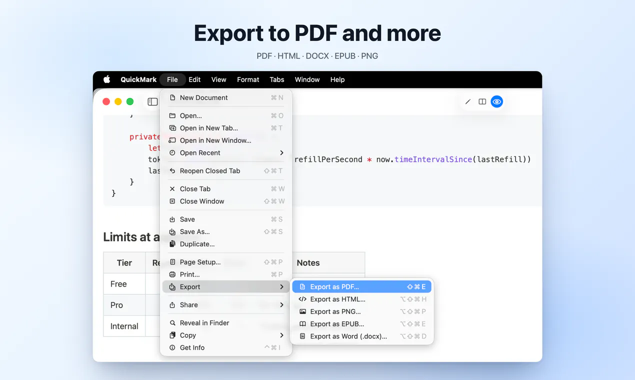635x380 pixels.
Task: Choose Export as Word (.docx)… entry
Action: tap(361, 336)
